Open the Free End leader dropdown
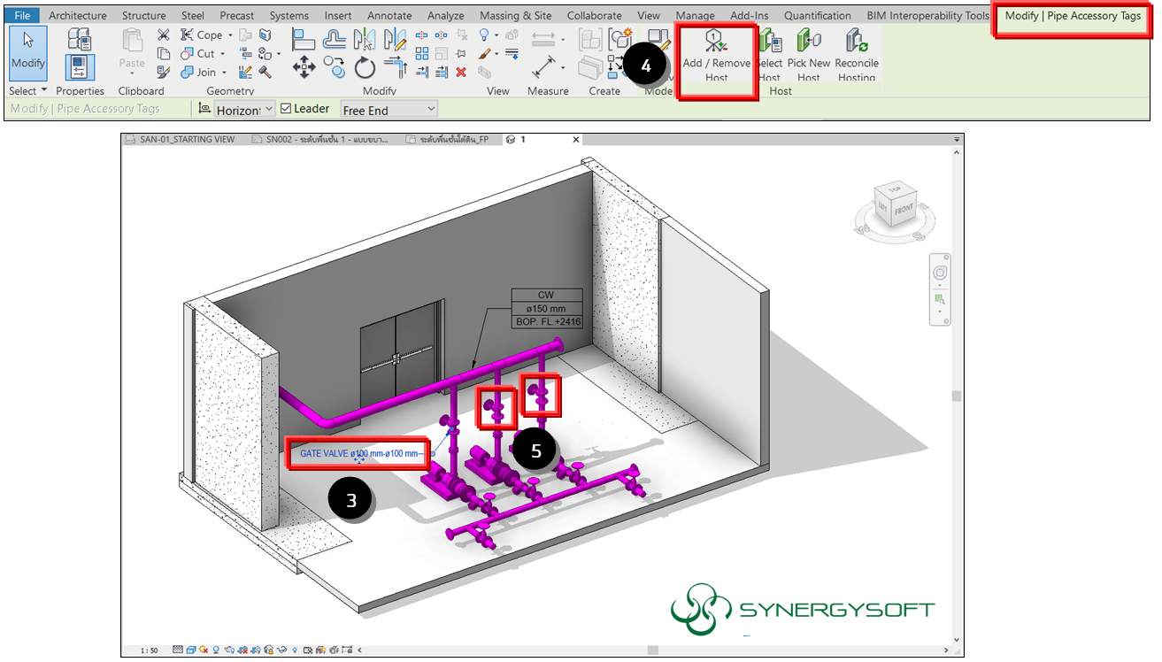Viewport: 1162px width, 662px height. (x=389, y=109)
